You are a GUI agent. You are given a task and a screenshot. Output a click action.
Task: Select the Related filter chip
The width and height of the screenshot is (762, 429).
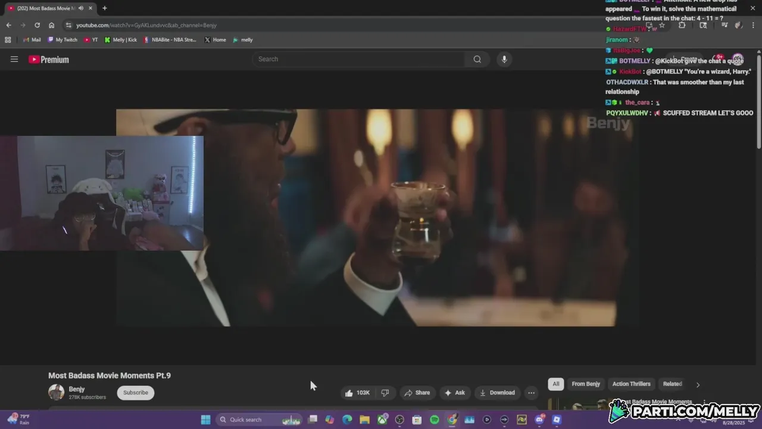tap(673, 384)
